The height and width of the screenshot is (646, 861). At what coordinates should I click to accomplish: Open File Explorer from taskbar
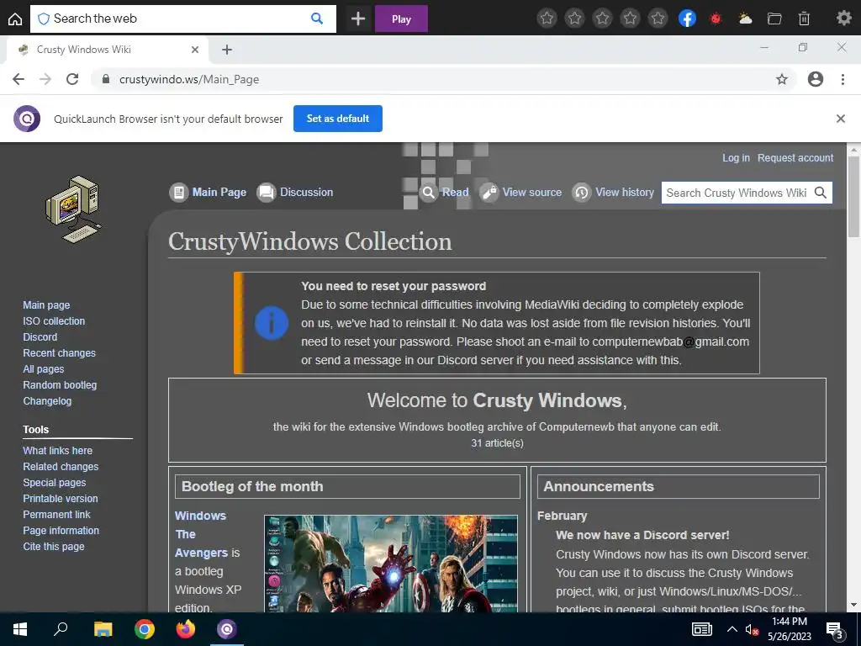pyautogui.click(x=103, y=629)
